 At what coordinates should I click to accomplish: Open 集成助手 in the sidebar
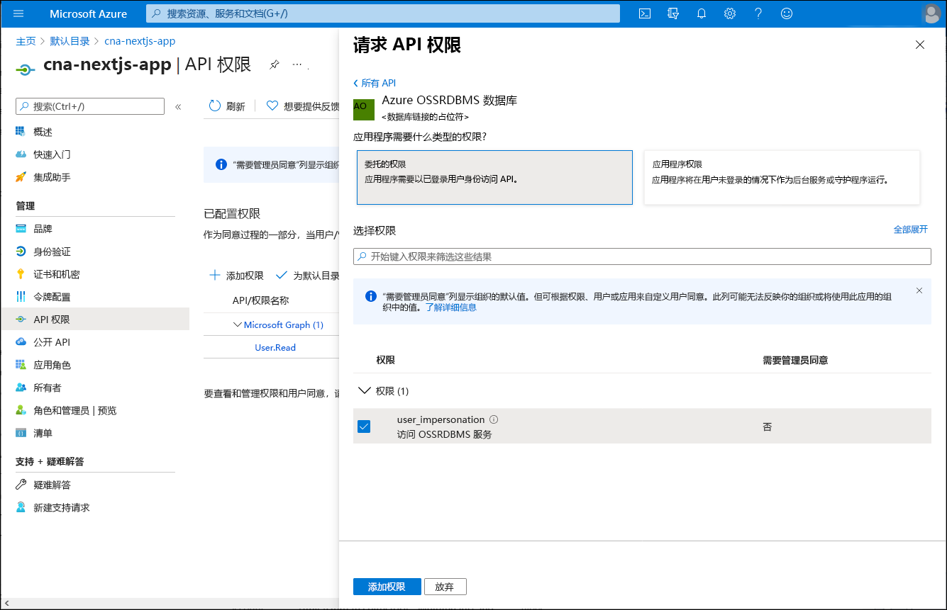[x=52, y=177]
